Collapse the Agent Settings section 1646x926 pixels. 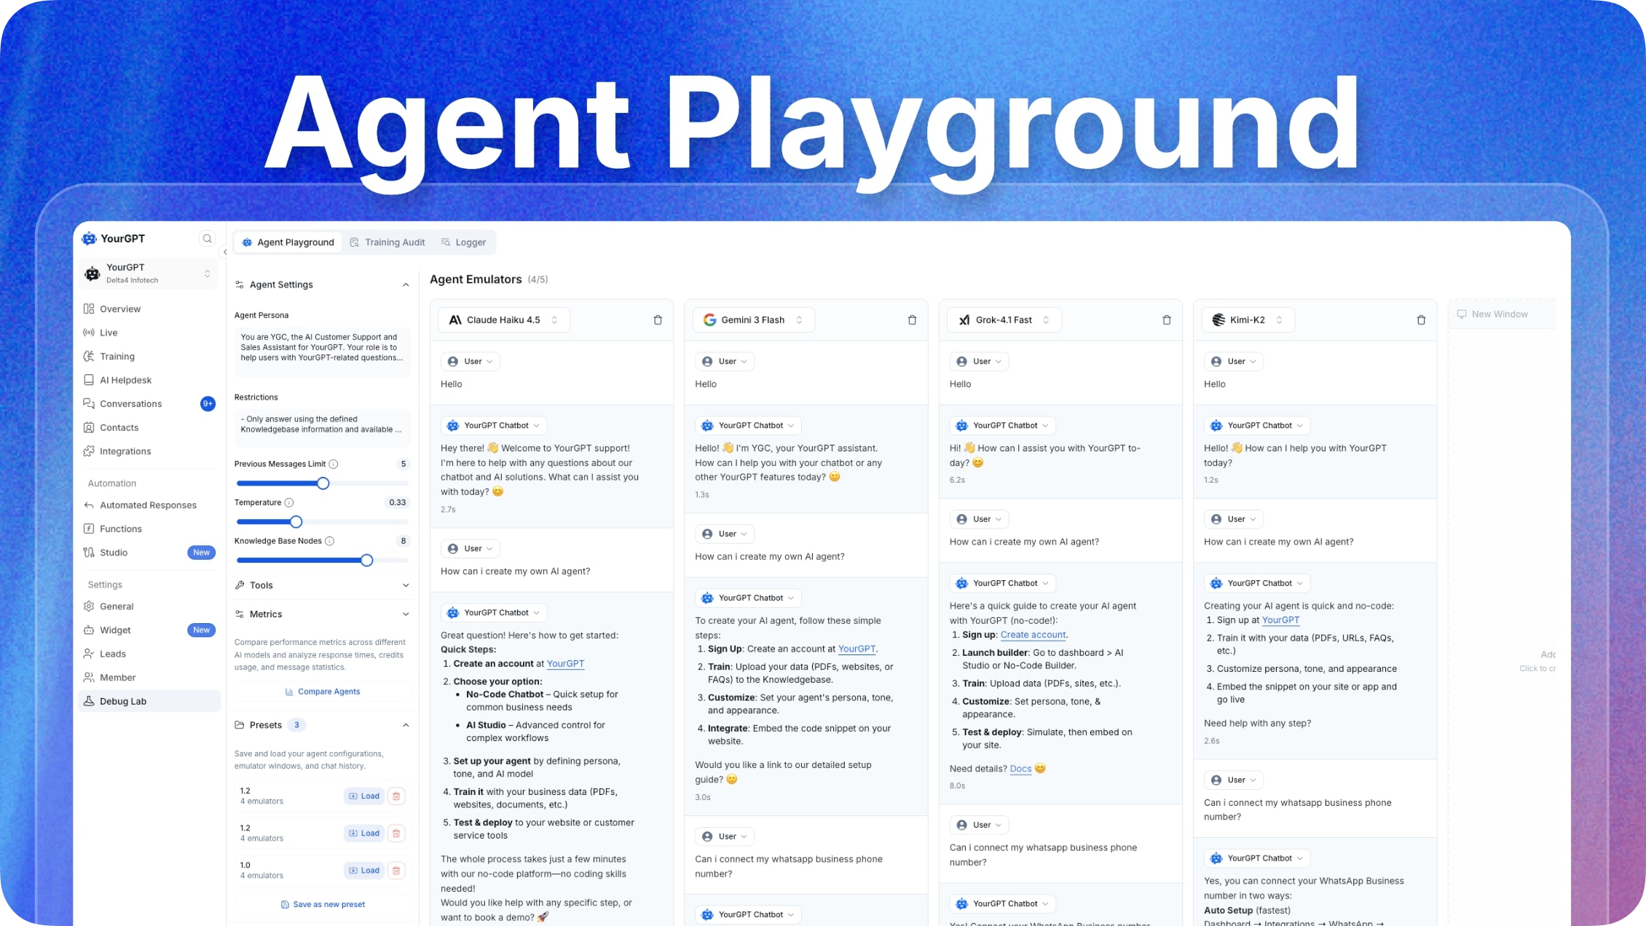(x=405, y=285)
